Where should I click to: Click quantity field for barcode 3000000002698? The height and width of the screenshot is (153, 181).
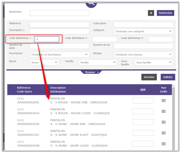[143, 144]
